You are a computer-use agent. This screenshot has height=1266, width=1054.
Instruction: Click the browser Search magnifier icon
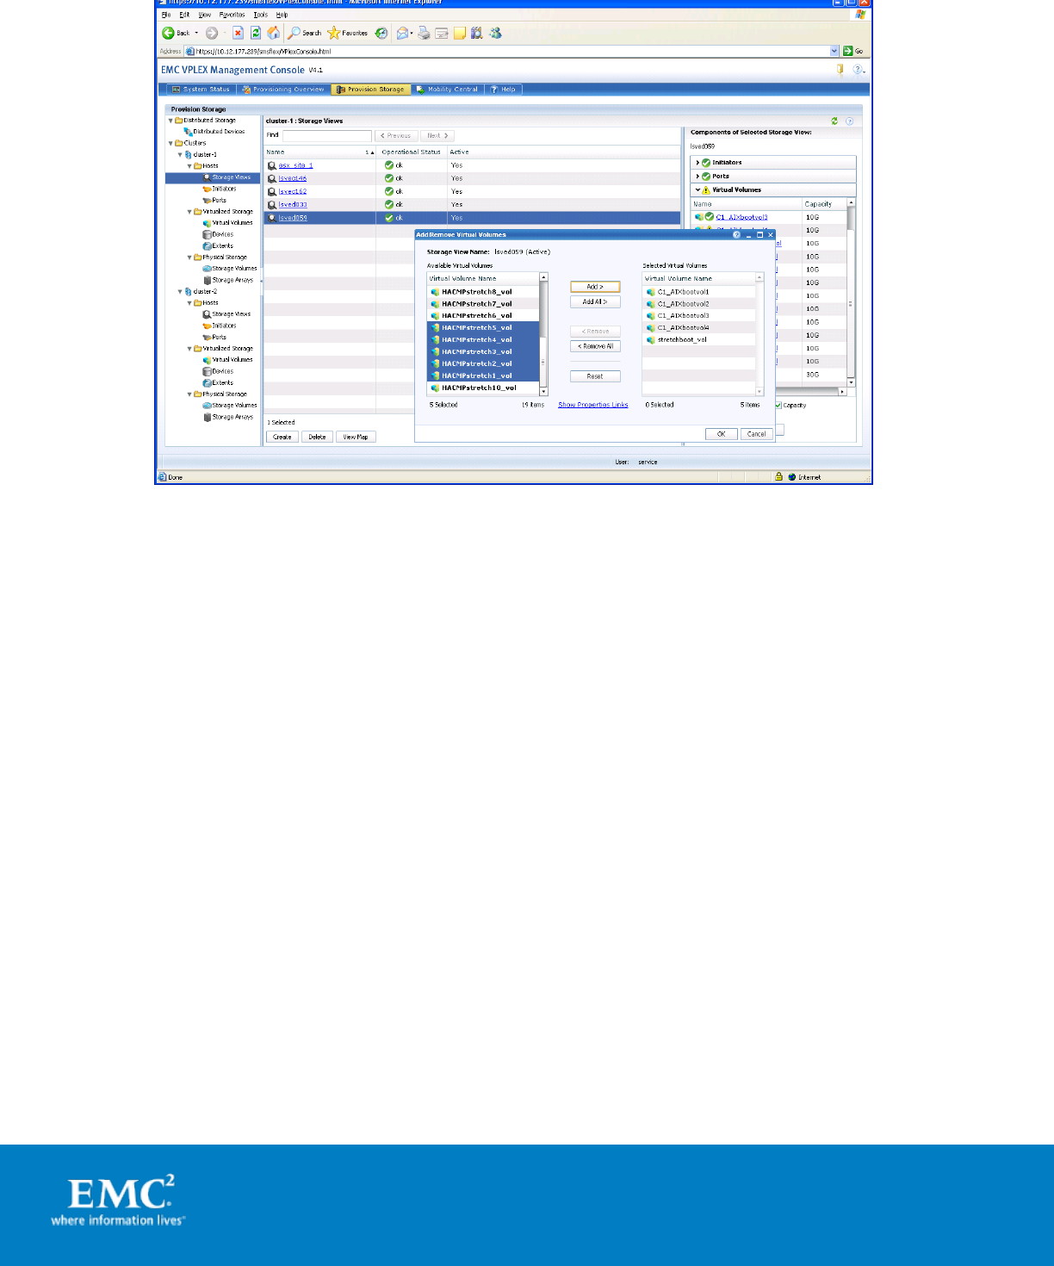tap(294, 33)
